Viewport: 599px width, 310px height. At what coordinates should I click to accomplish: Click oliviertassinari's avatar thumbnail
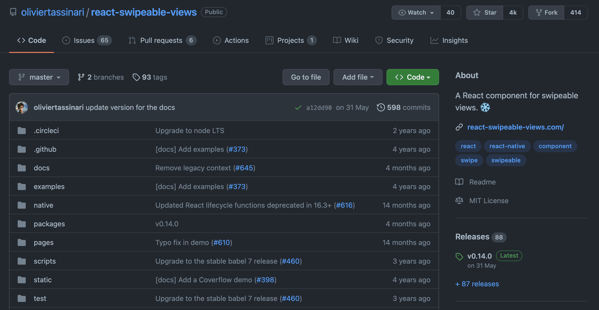pos(22,107)
